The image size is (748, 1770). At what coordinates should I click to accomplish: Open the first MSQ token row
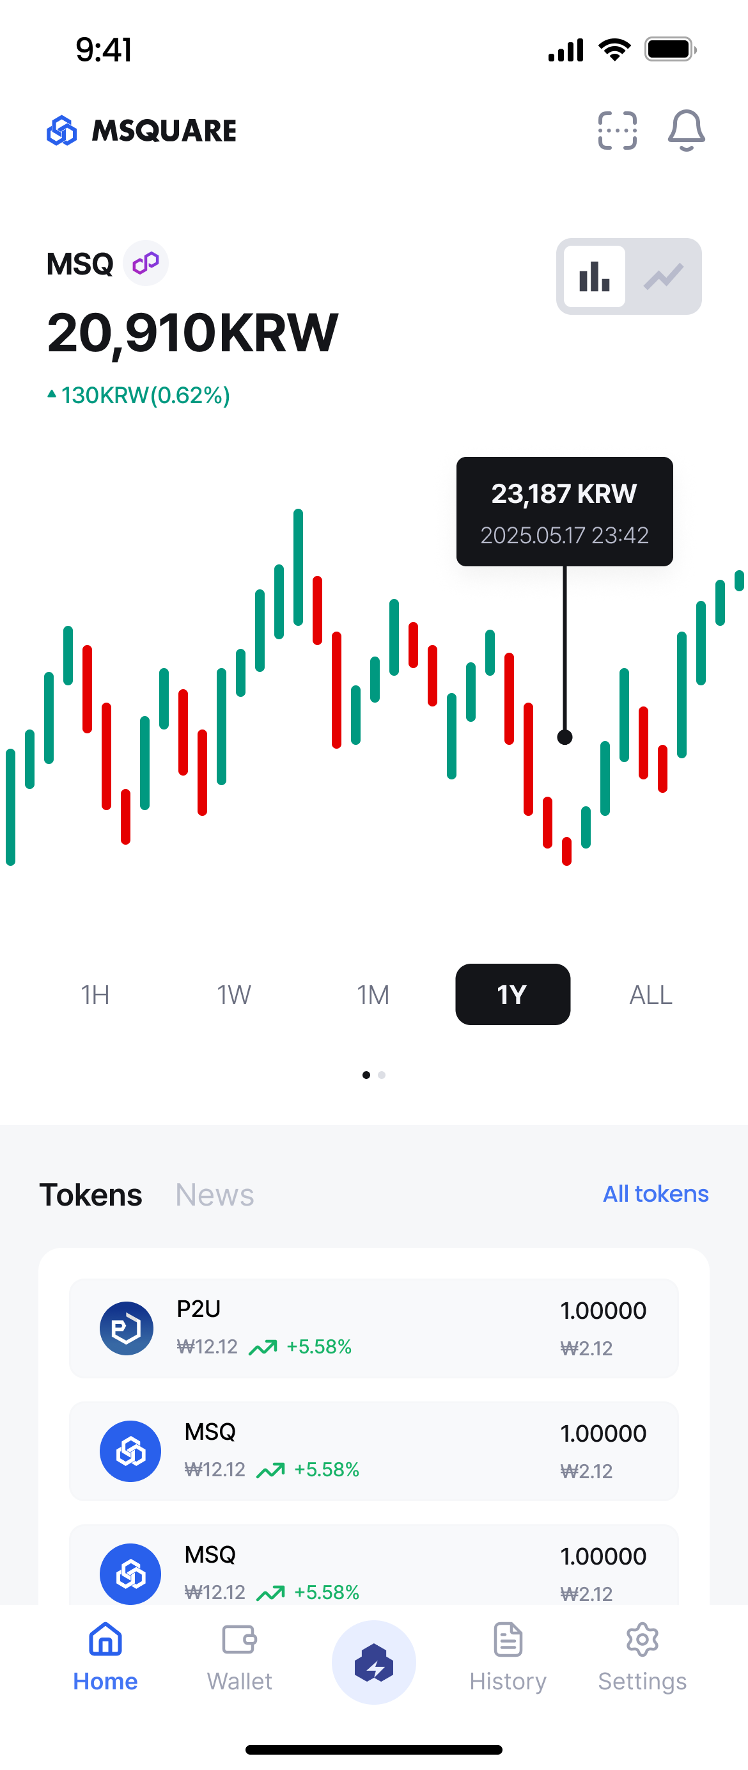374,1451
